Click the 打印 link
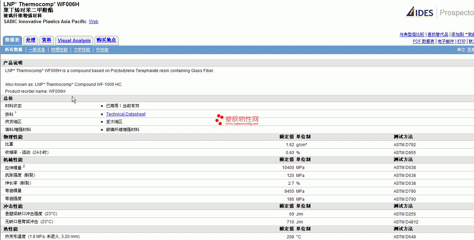This screenshot has width=474, height=240. tap(462, 41)
